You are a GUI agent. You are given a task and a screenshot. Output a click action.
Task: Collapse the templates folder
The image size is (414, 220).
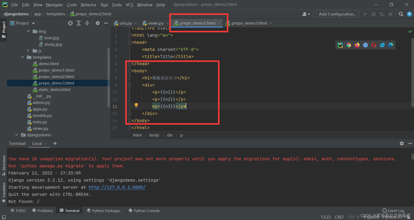pyautogui.click(x=23, y=57)
